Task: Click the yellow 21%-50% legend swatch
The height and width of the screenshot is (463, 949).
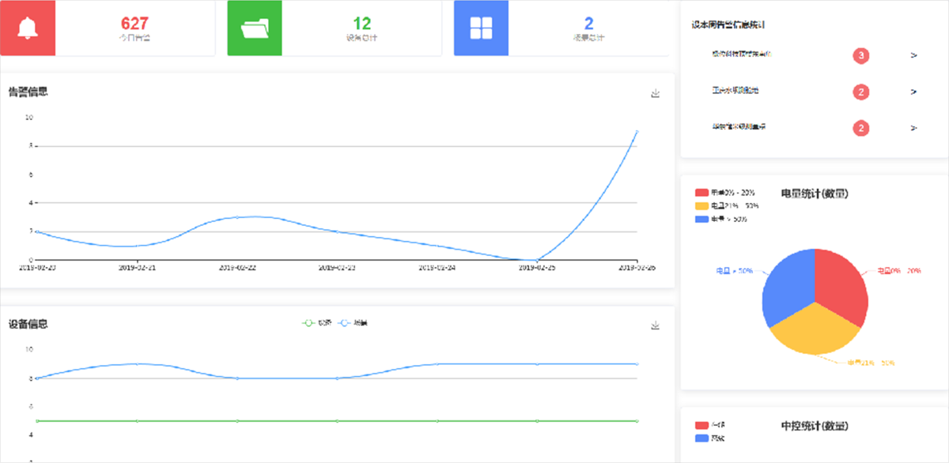Action: tap(702, 205)
